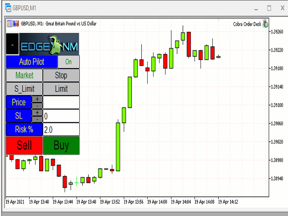The image size is (288, 216).
Task: Click the Risk % field showing 2.0
Action: tap(61, 130)
